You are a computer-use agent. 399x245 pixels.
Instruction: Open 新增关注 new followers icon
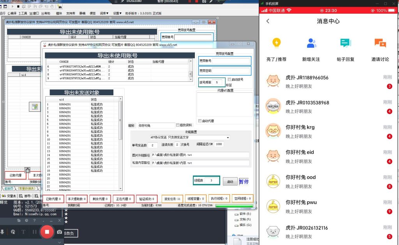311,43
